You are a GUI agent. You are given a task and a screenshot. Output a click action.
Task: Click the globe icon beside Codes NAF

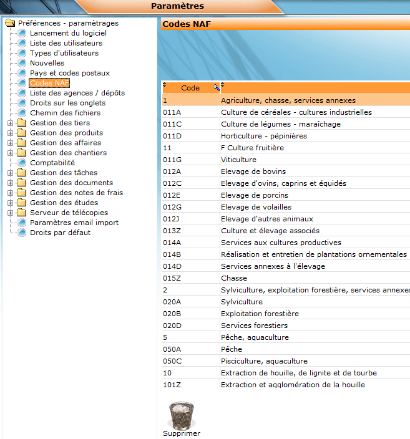click(x=22, y=83)
